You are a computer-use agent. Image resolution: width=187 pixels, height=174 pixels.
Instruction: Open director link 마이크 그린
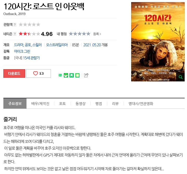pos(22,51)
